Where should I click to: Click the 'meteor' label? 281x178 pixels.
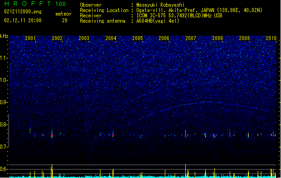point(63,14)
